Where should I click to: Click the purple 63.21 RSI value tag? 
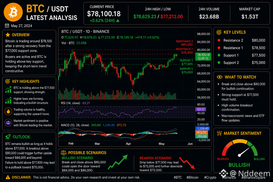tap(201, 109)
